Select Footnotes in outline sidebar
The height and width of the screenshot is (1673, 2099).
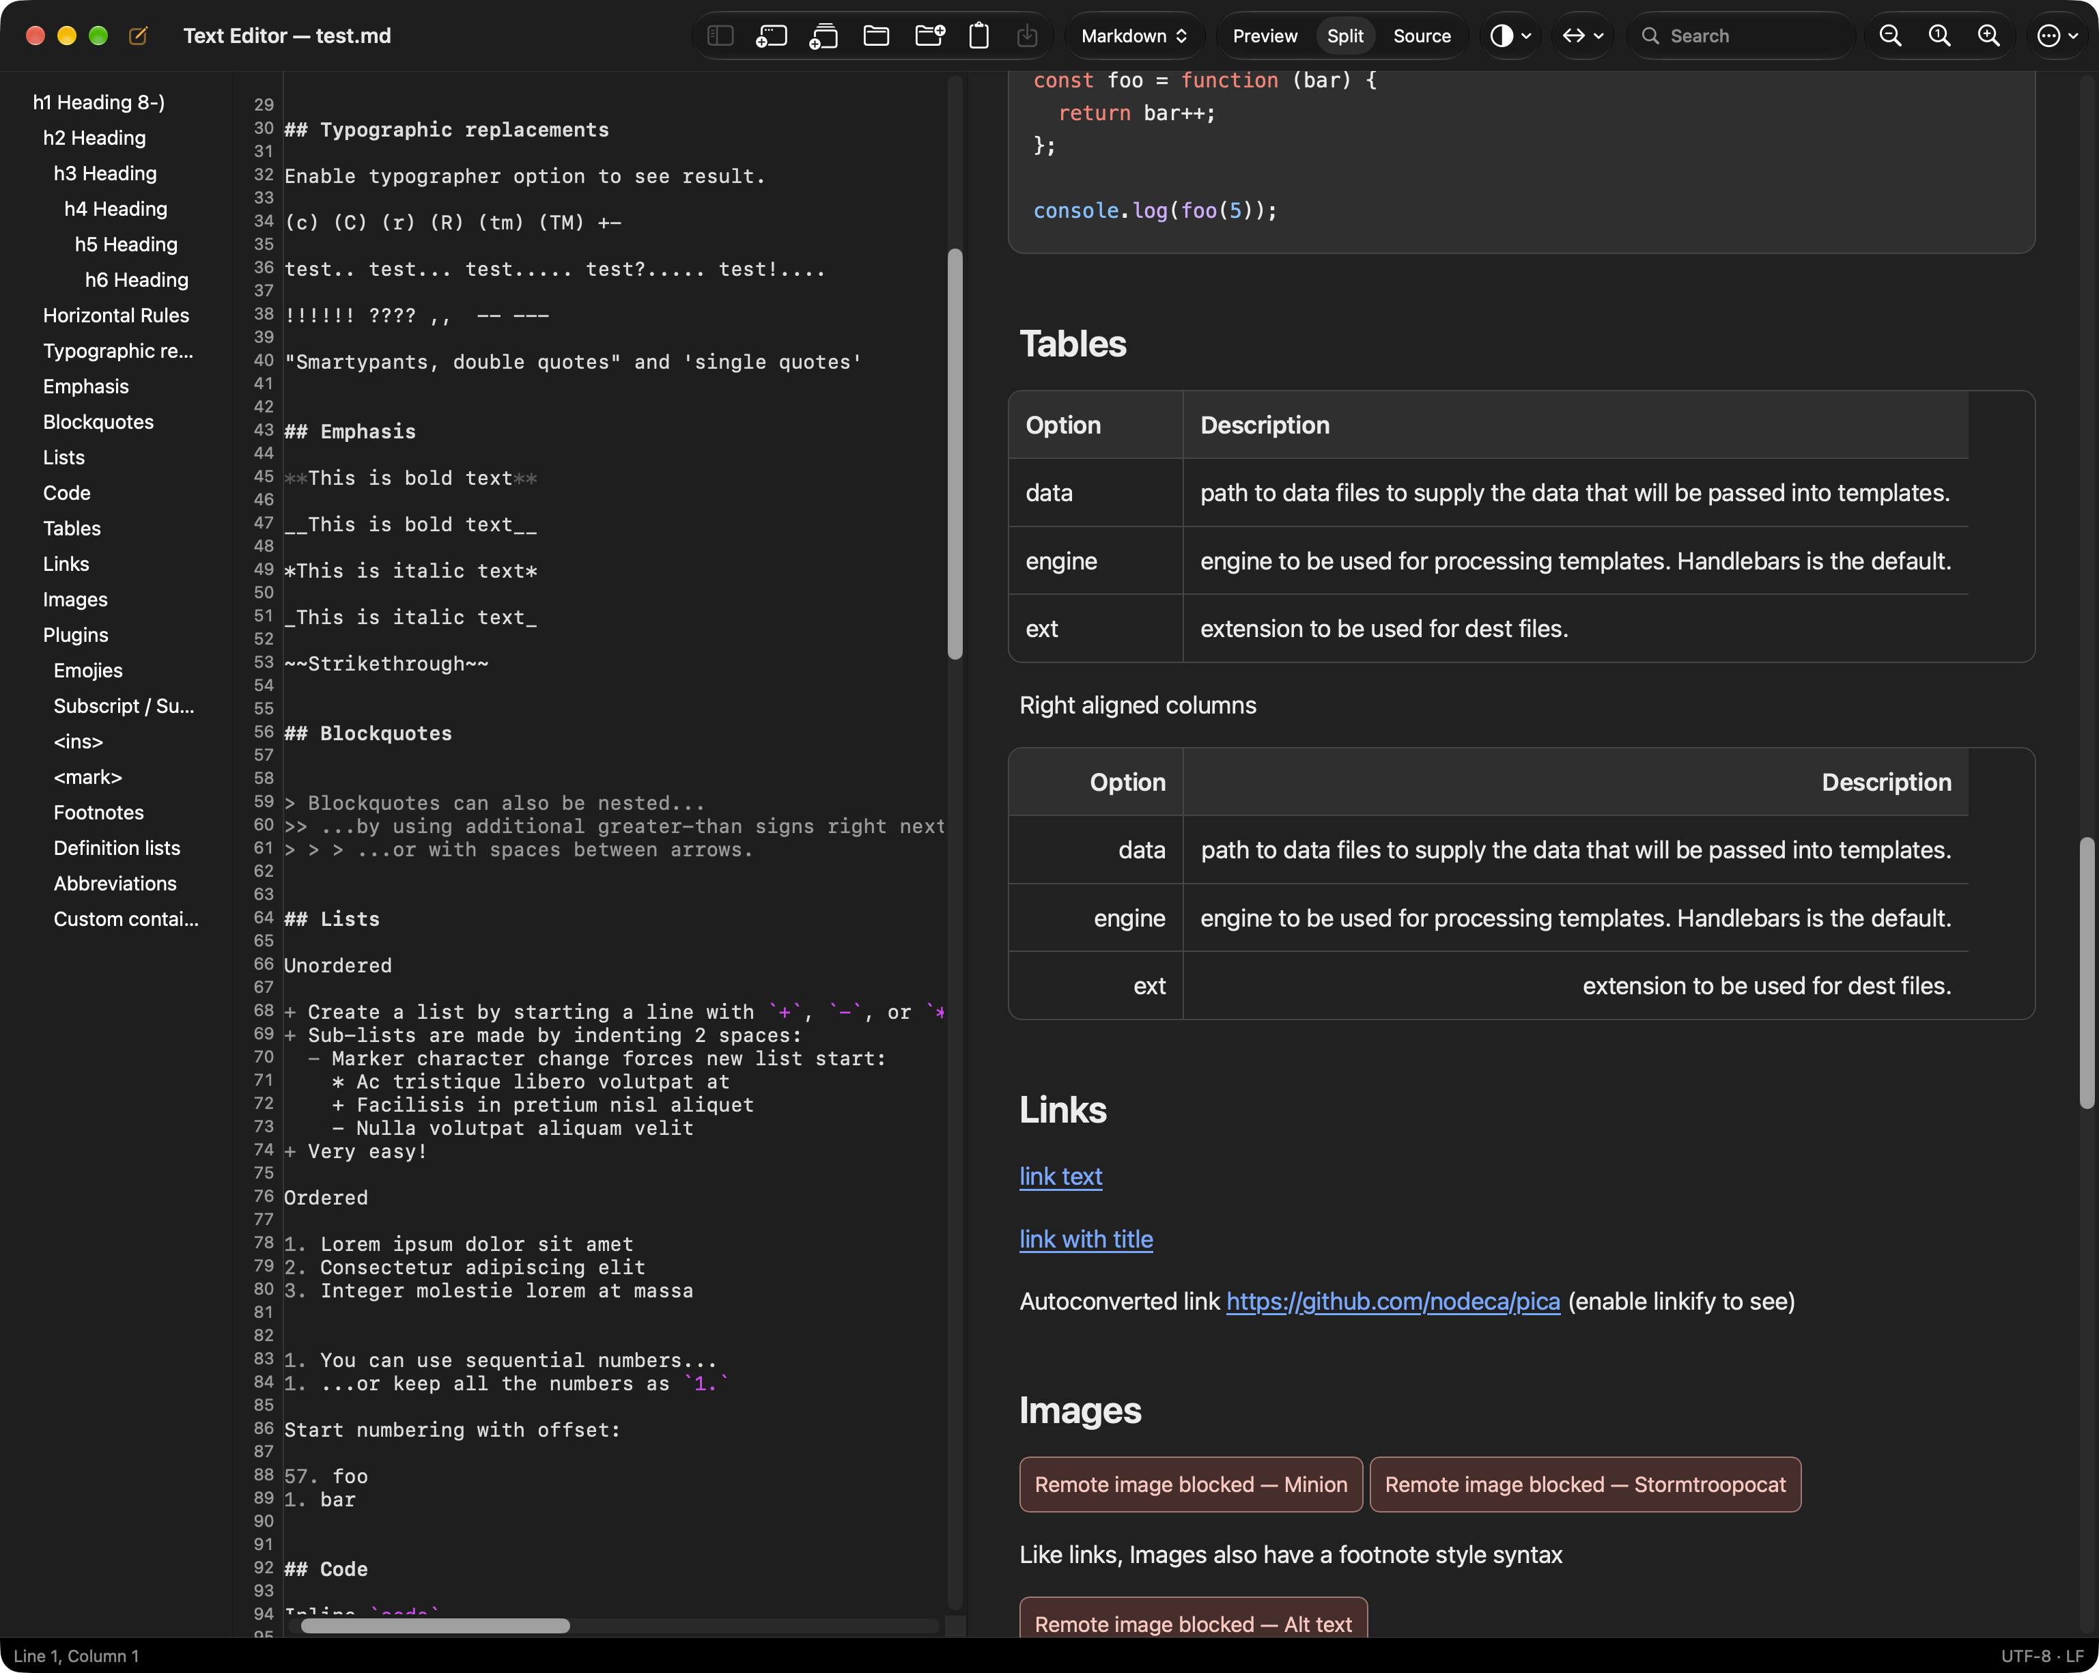98,813
